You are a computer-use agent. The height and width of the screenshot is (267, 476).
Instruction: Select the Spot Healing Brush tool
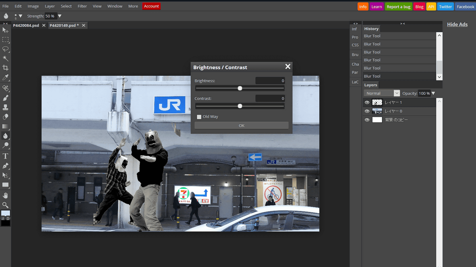6,88
